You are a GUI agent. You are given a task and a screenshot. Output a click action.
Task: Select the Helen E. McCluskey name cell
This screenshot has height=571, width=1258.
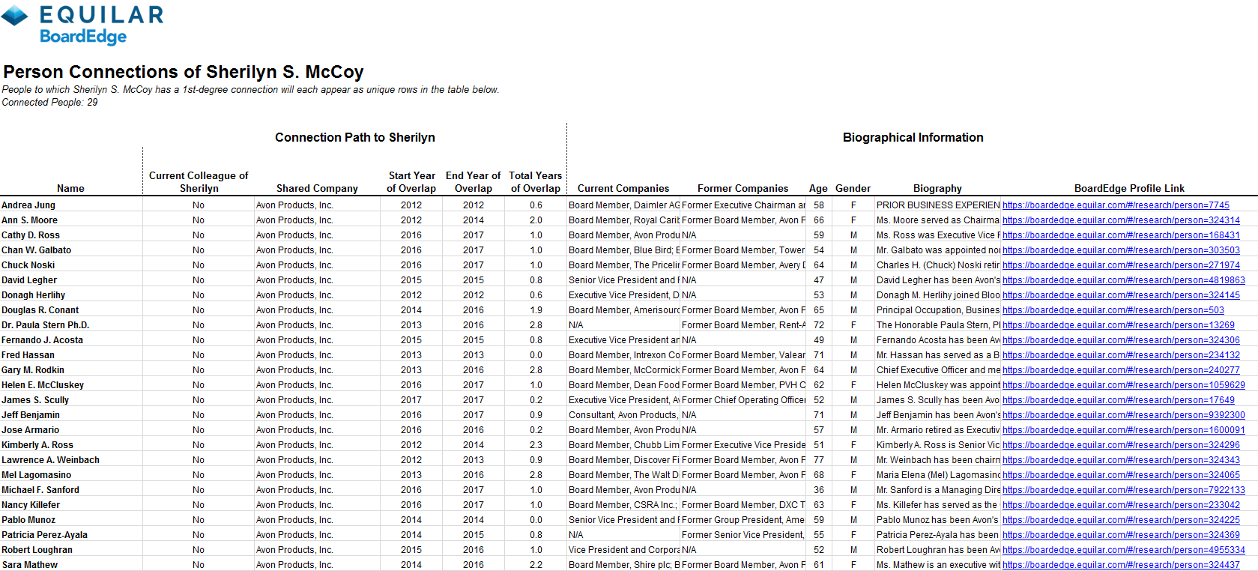pos(43,385)
